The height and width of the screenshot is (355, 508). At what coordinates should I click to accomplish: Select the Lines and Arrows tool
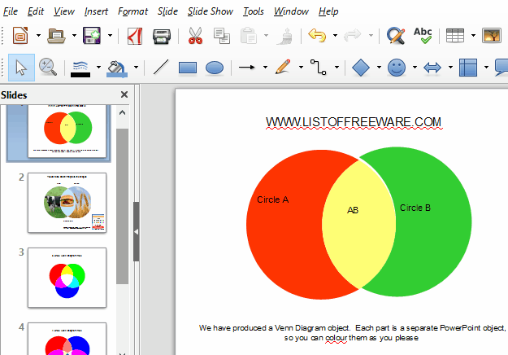(247, 67)
